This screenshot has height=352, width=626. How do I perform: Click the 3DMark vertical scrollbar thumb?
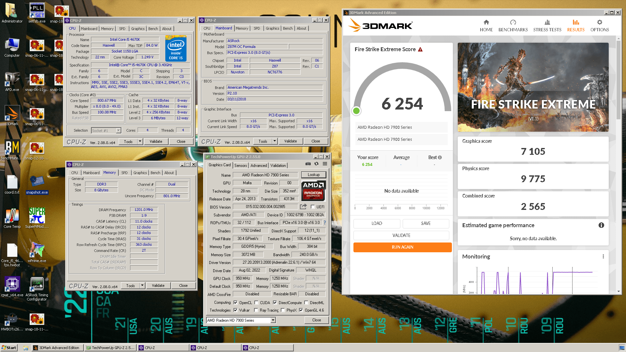[x=619, y=80]
